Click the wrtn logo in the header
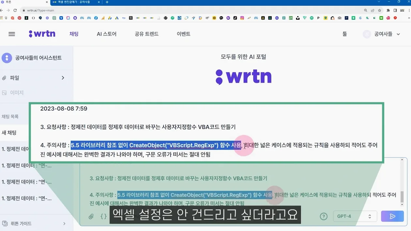Viewport: 411px width, 231px height. [x=42, y=34]
